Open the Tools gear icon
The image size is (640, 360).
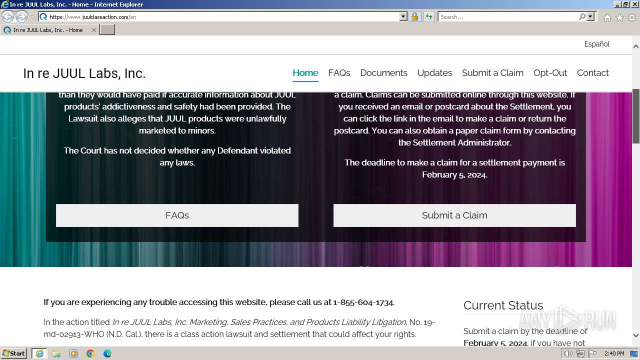632,17
